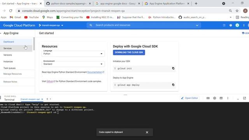The image size is (249, 140).
Task: Open the Reading list
Action: [x=242, y=17]
